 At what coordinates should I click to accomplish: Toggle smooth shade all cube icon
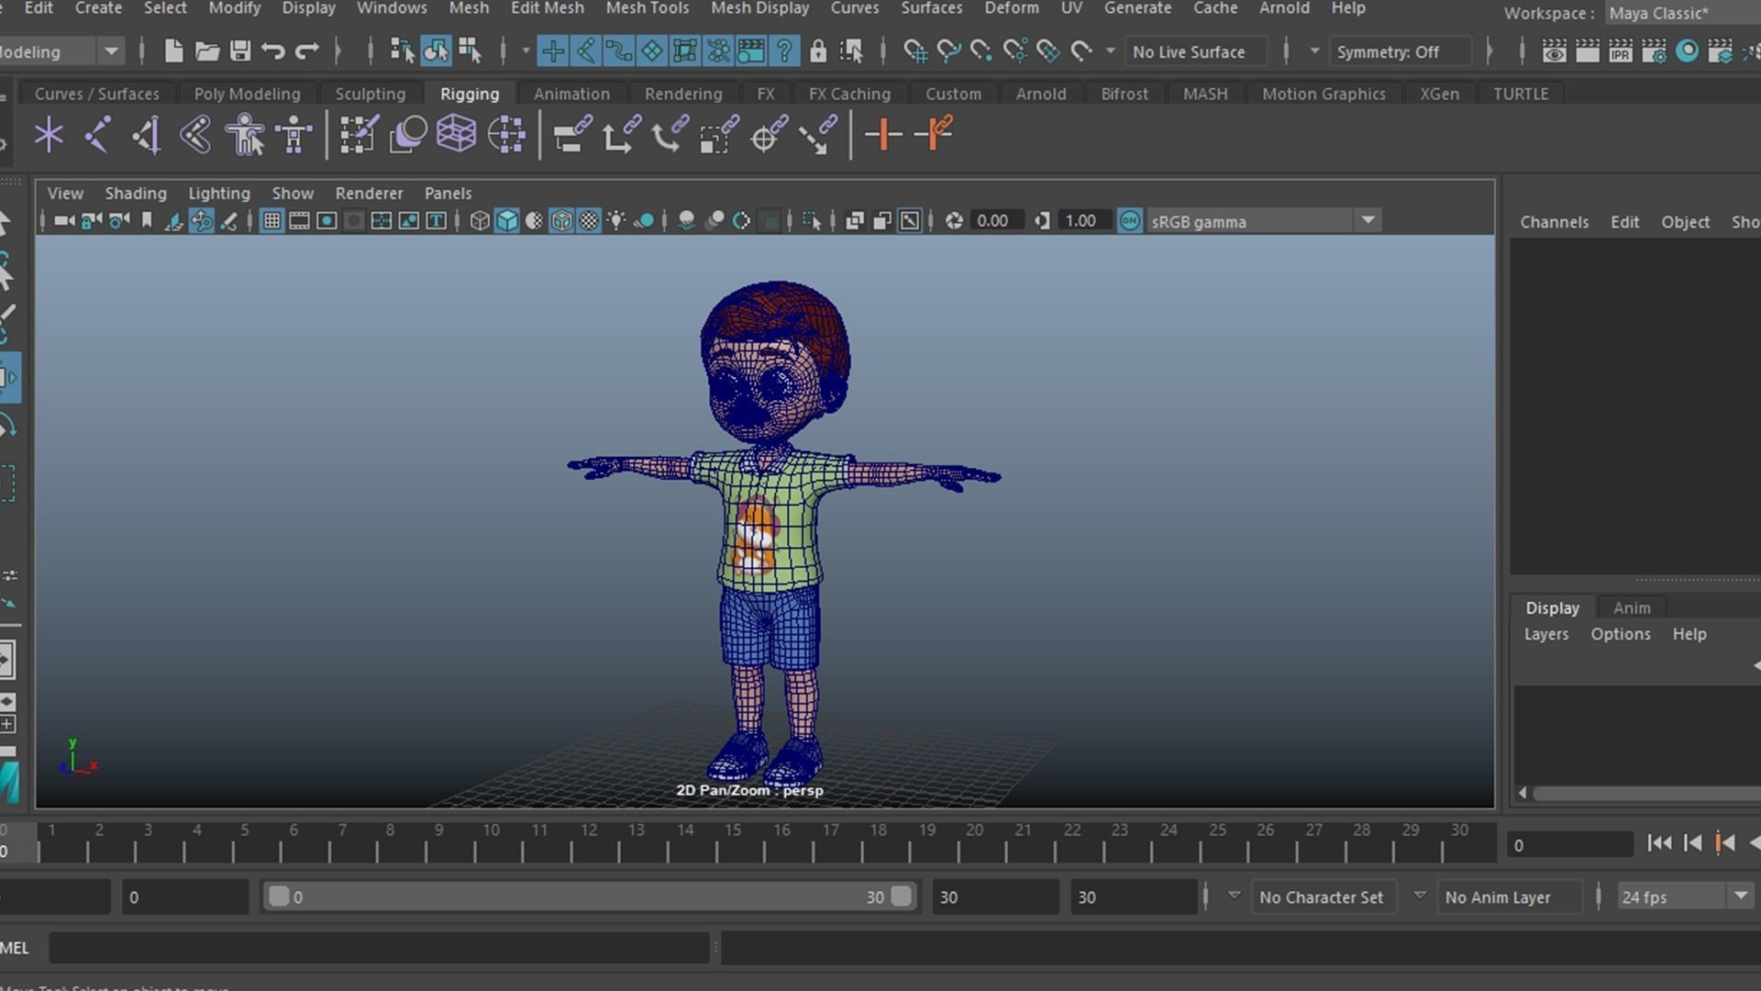[506, 221]
